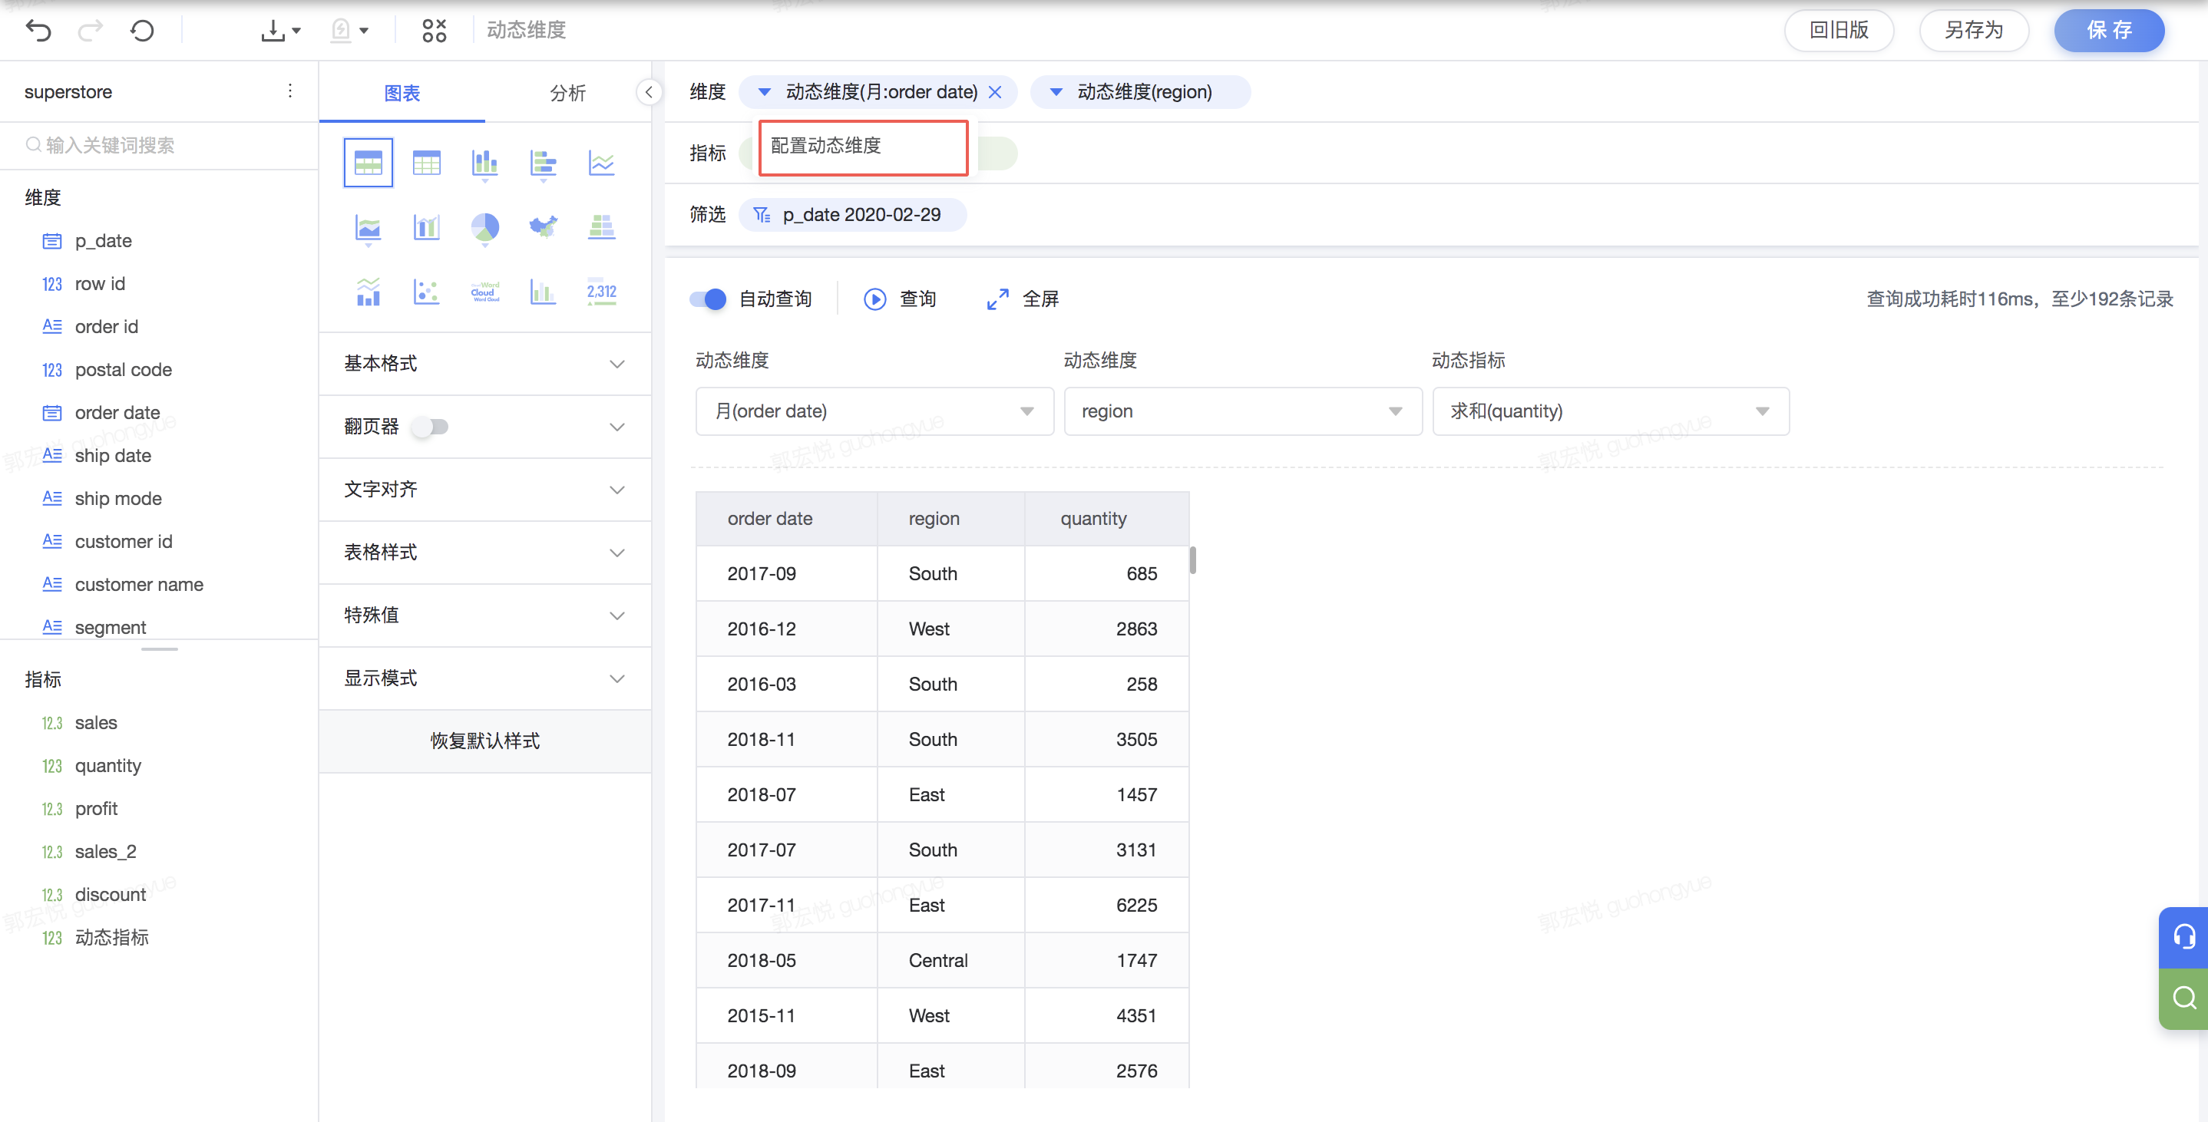Viewport: 2208px width, 1122px height.
Task: Click the four-shapes component icon
Action: click(435, 31)
